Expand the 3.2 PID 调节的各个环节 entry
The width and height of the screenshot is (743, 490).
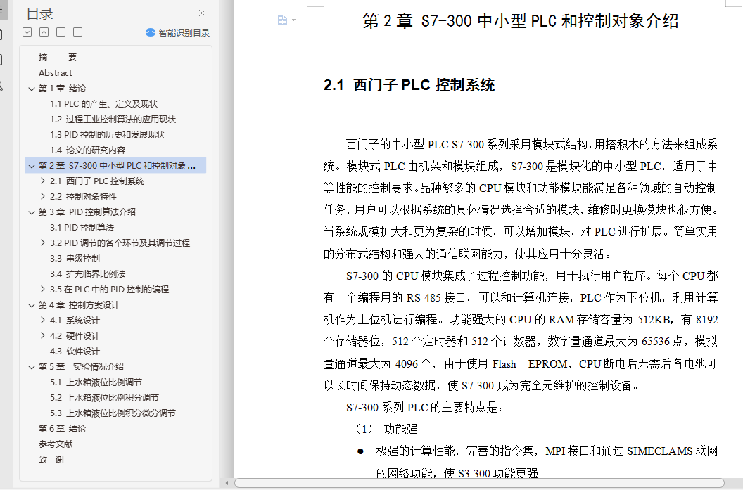(43, 243)
